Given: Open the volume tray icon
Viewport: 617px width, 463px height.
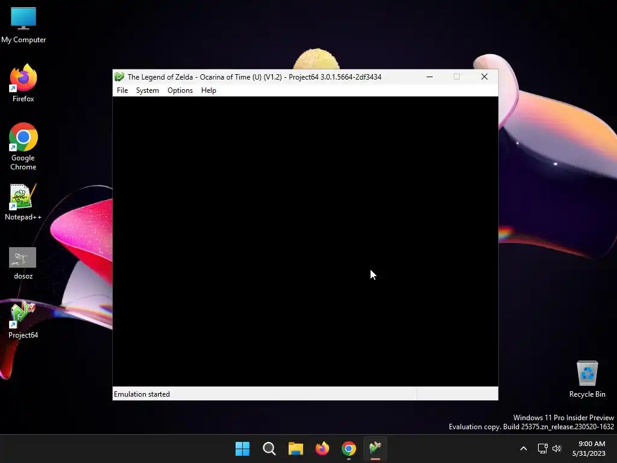Looking at the screenshot, I should pos(557,449).
